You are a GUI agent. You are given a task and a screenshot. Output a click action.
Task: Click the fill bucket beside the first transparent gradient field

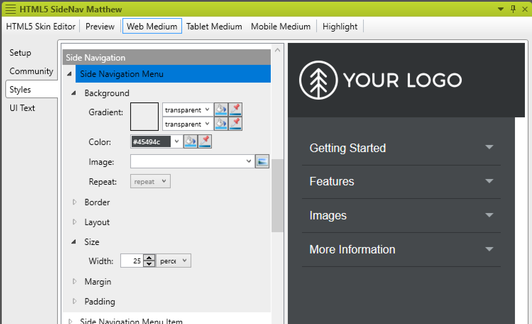(221, 109)
